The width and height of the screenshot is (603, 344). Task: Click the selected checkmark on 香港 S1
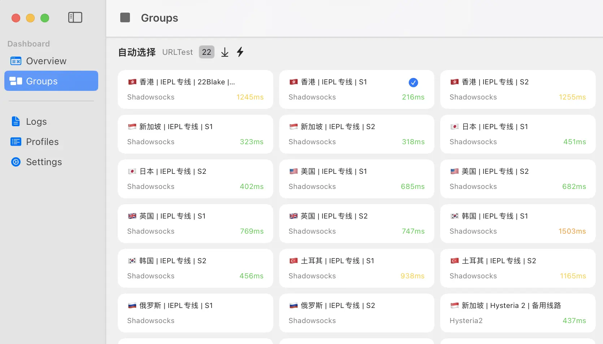point(413,83)
